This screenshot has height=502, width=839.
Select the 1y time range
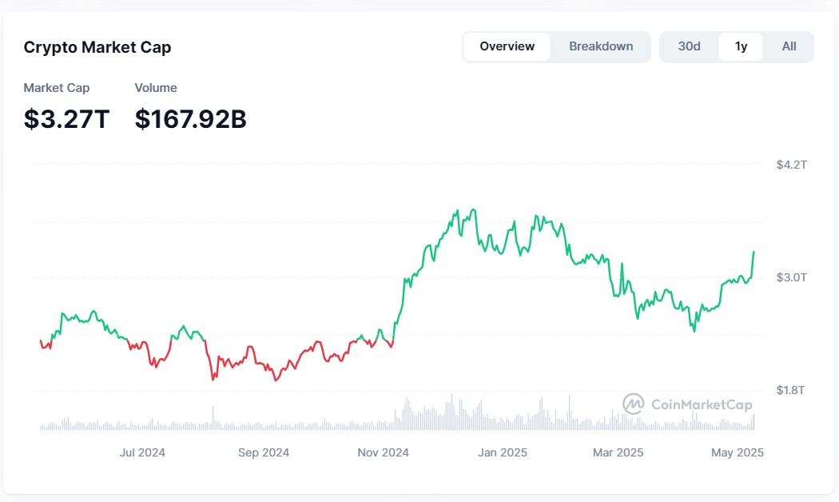[741, 46]
